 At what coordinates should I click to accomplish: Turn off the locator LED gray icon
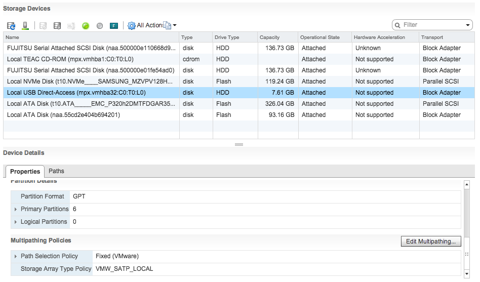(x=100, y=25)
